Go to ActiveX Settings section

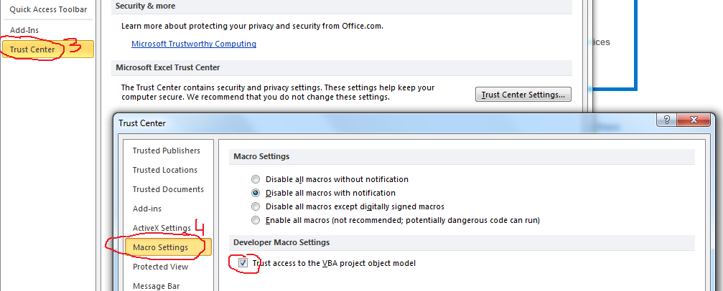162,228
